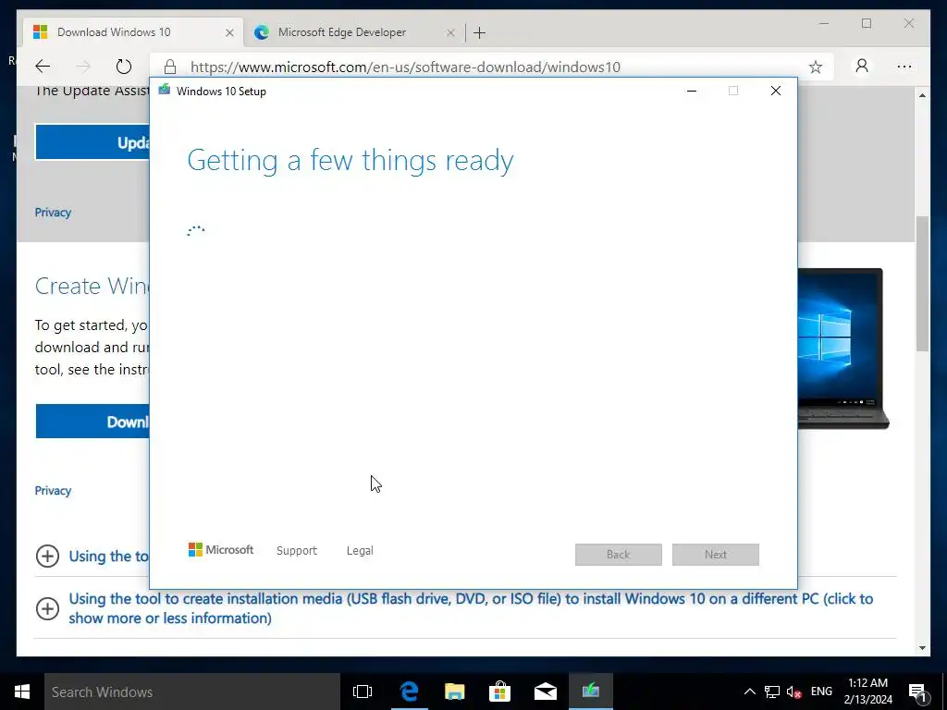Screen dimensions: 947x710
Task: Open a new tab in Edge
Action: (480, 32)
